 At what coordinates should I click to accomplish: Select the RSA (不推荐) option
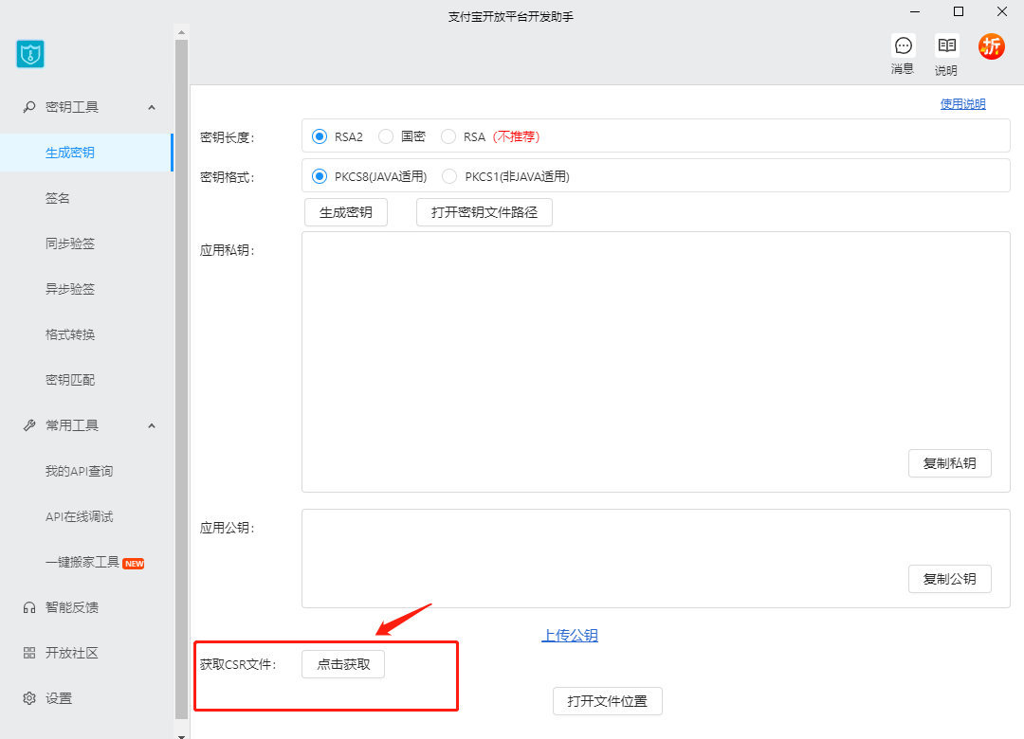pyautogui.click(x=448, y=136)
